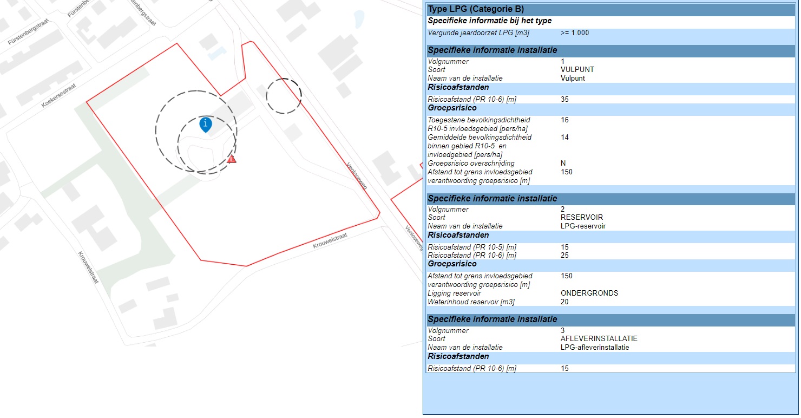Click the average population density value 14
The height and width of the screenshot is (418, 801).
click(x=564, y=138)
